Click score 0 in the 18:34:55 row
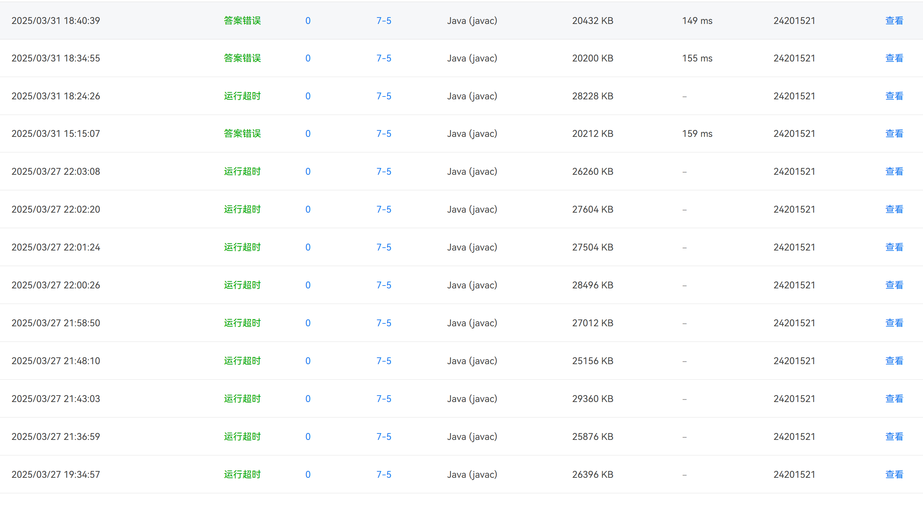 pos(308,58)
